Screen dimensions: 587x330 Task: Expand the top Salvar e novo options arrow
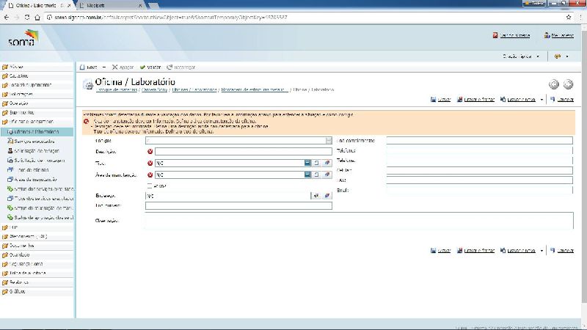[542, 99]
